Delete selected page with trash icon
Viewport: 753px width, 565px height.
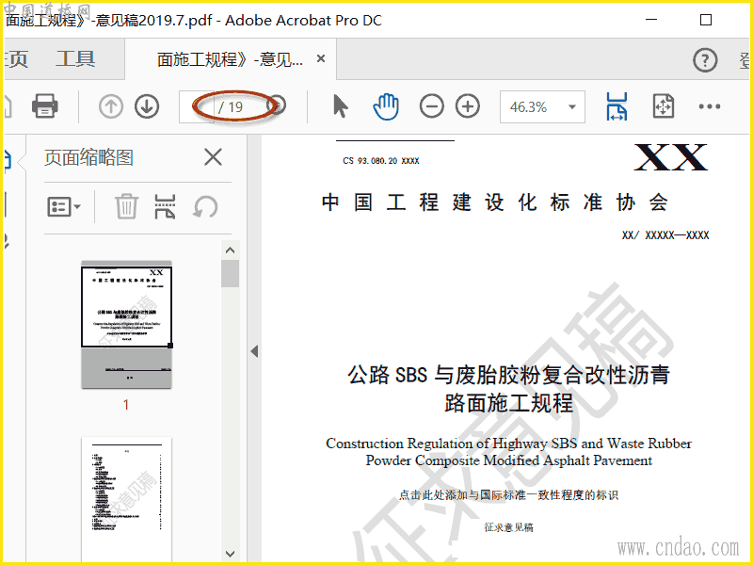click(x=126, y=206)
